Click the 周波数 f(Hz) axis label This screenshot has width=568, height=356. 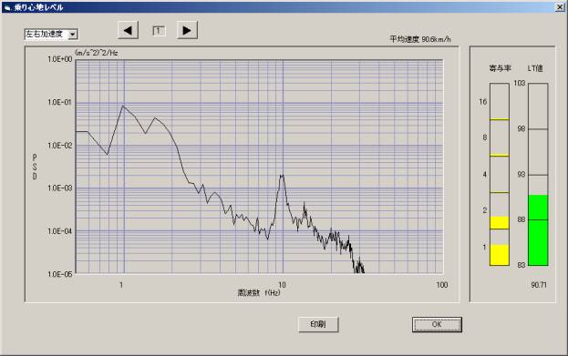point(259,292)
